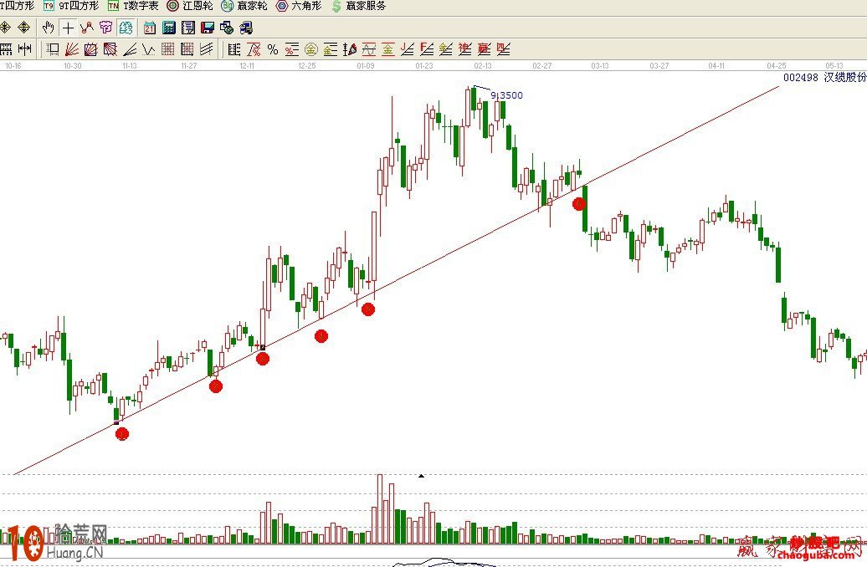
Task: Select the zigzag polyline drawing tool
Action: tap(87, 28)
